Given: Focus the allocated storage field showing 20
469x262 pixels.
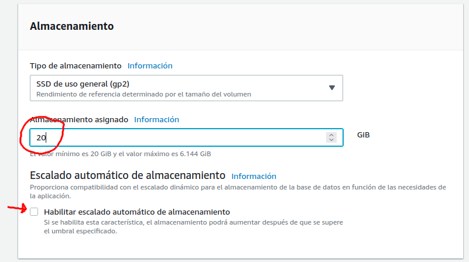Looking at the screenshot, I should (x=176, y=137).
